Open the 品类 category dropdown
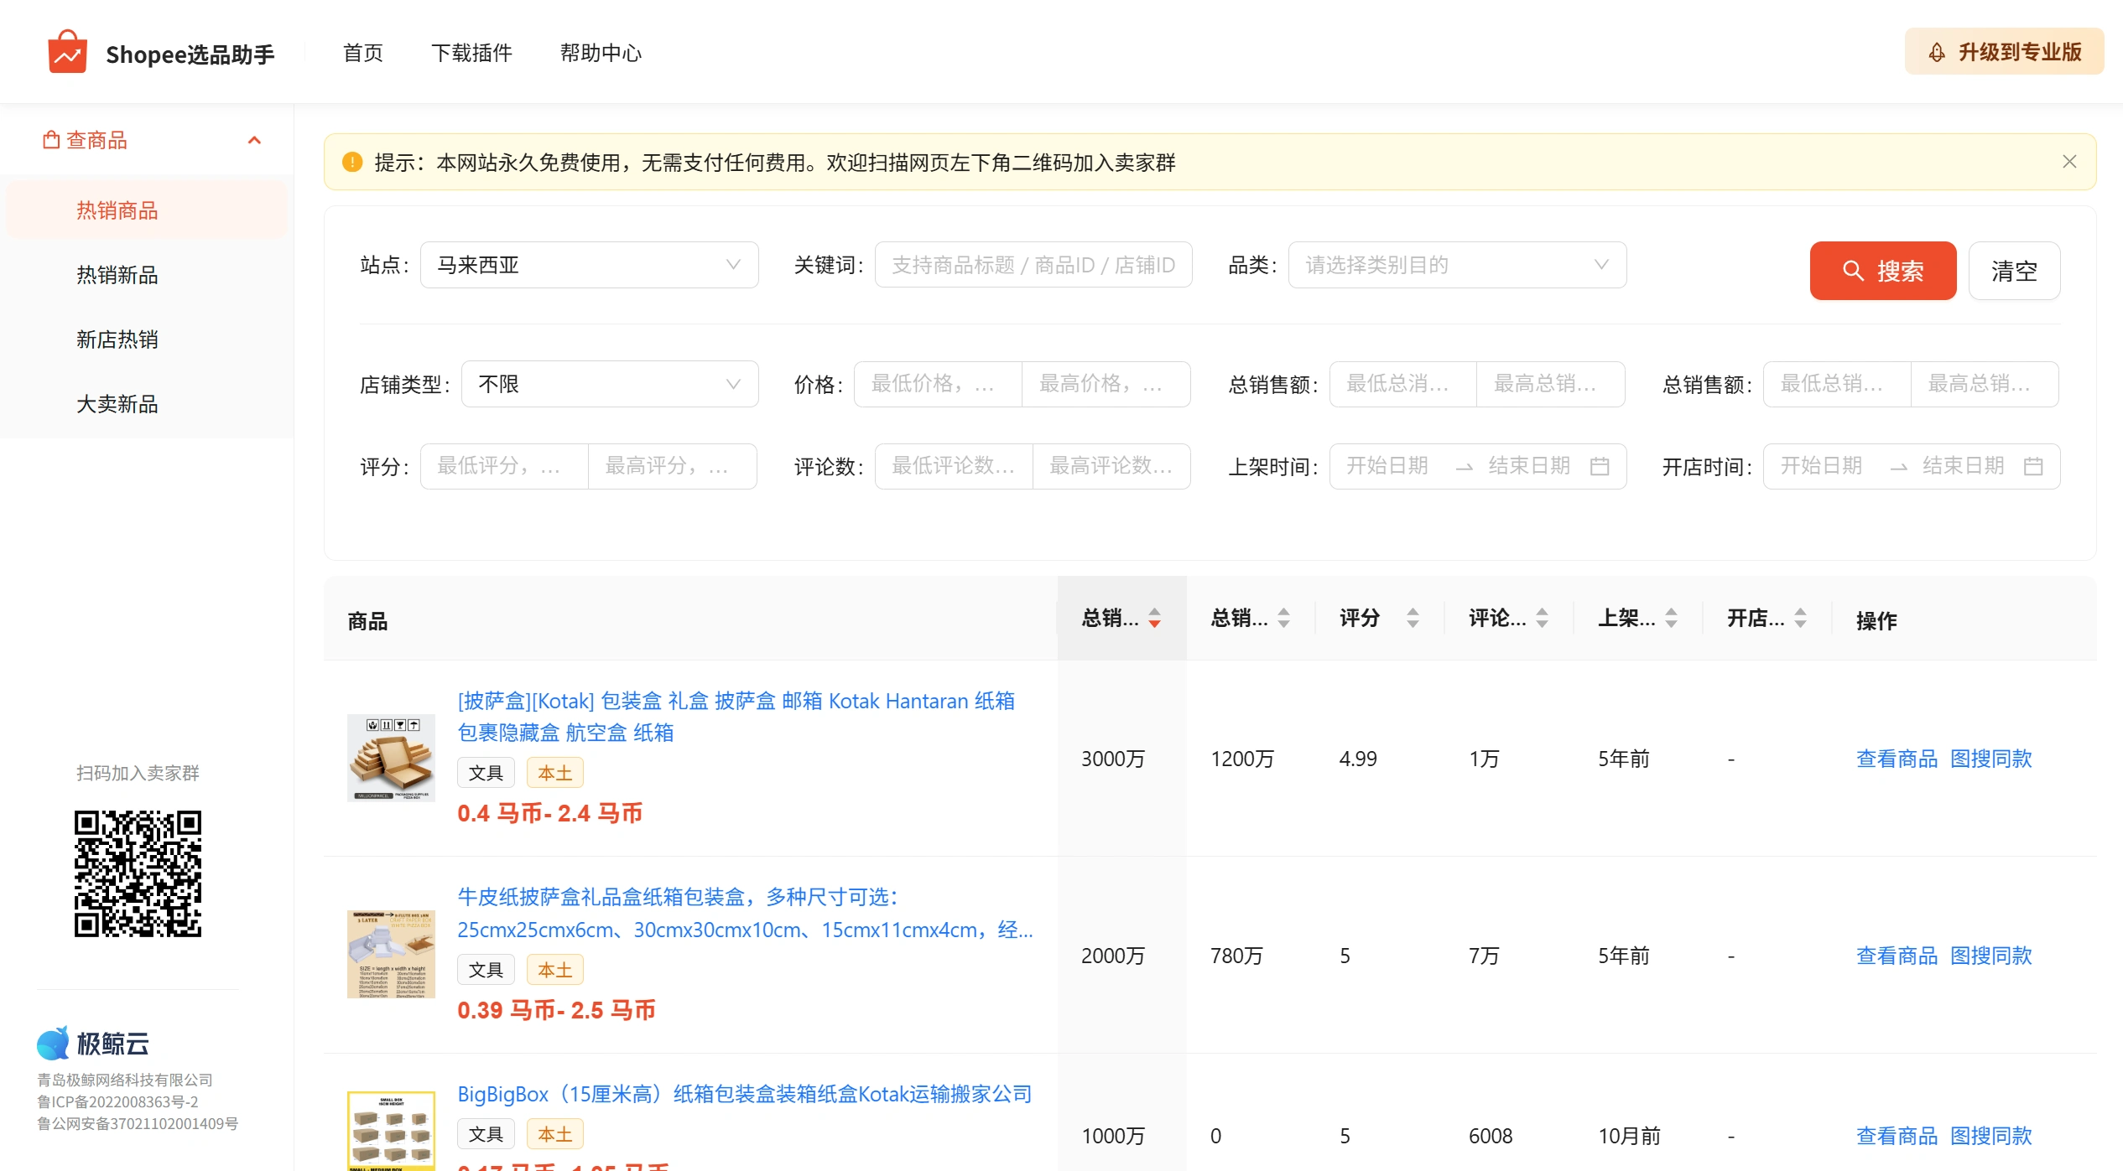This screenshot has height=1171, width=2123. [1457, 265]
